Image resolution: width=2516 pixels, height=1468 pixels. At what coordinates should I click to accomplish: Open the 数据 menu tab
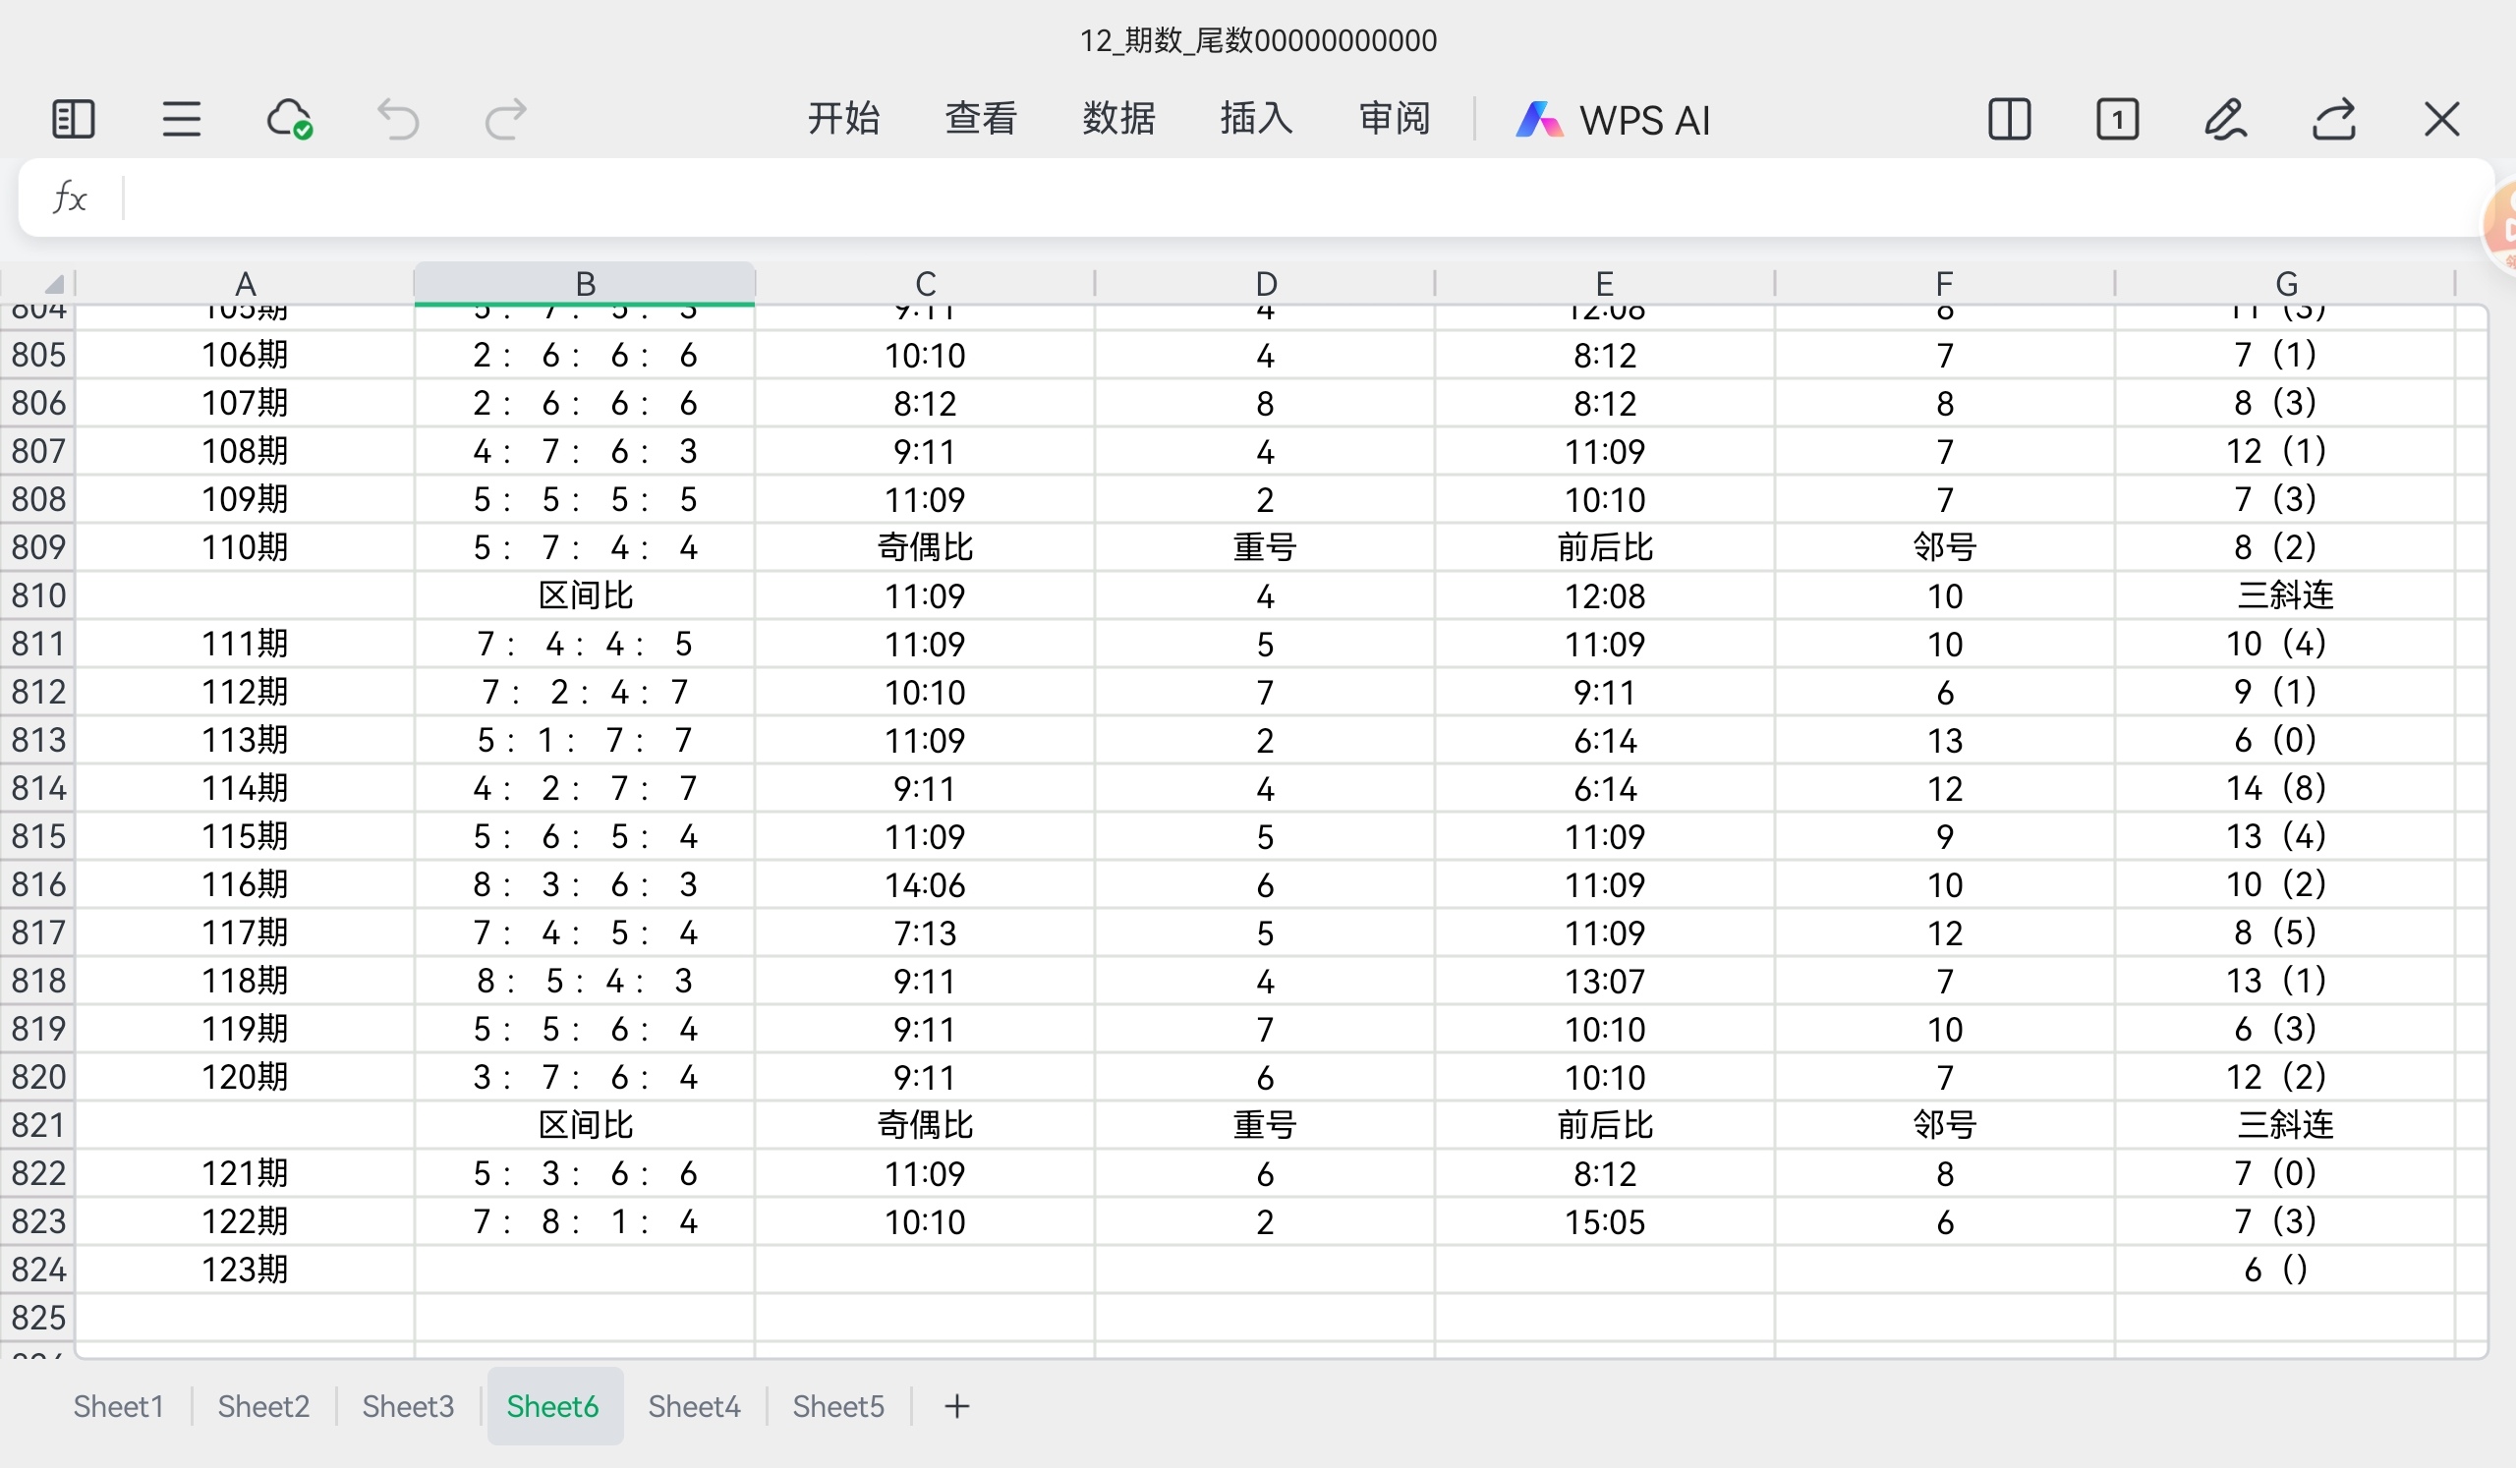(1118, 119)
